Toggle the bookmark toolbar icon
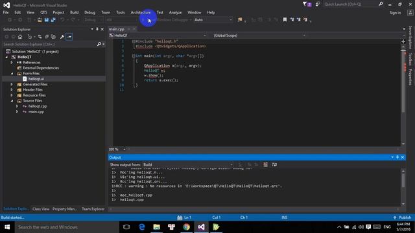This screenshot has width=415, height=233. point(285,20)
